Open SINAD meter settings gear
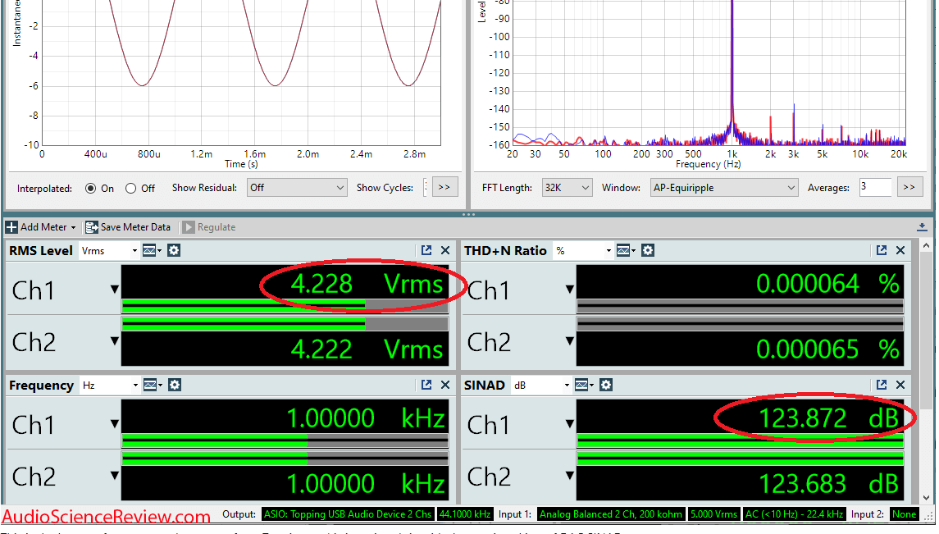939x534 pixels. 605,385
